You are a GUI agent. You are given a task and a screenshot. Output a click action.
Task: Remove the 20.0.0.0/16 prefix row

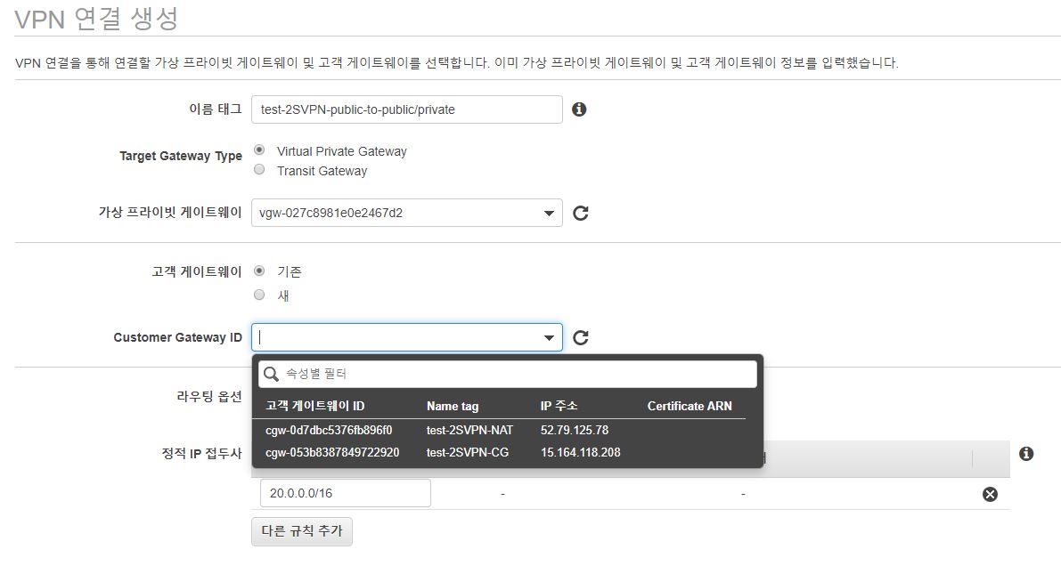(x=990, y=494)
